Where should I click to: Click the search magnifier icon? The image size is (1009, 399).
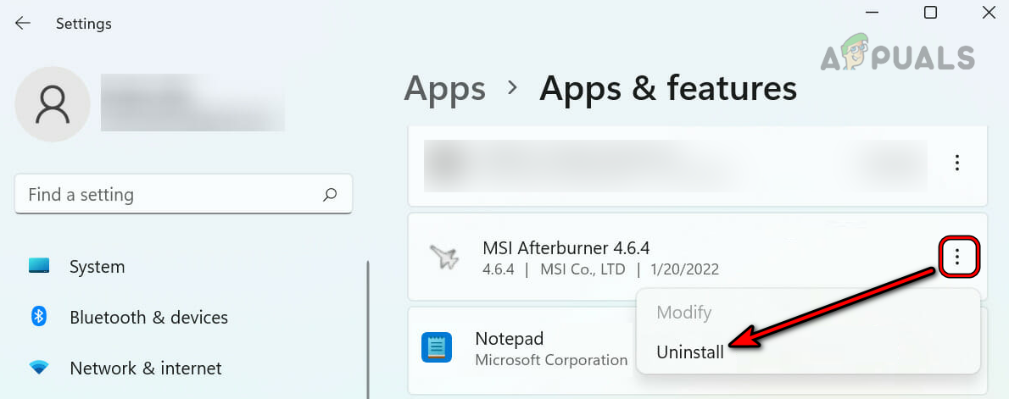point(330,194)
